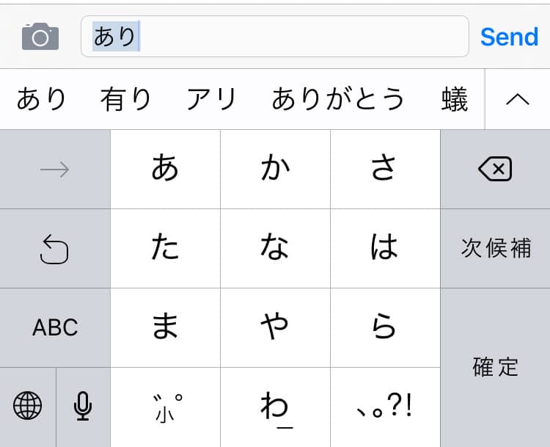Expand the candidate suggestions list
The height and width of the screenshot is (447, 550).
[517, 99]
